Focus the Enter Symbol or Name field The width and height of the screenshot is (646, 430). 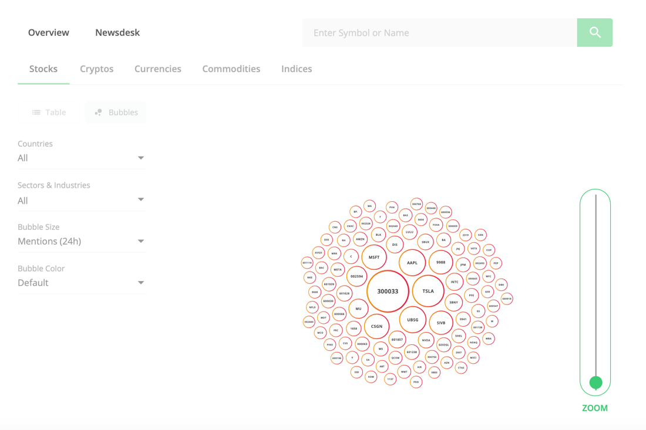440,32
